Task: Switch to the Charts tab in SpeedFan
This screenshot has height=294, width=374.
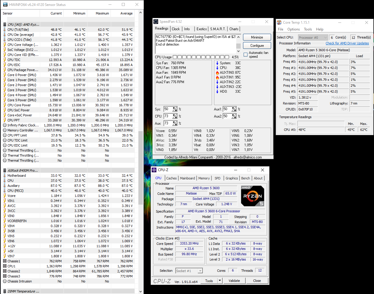Action: (234, 29)
